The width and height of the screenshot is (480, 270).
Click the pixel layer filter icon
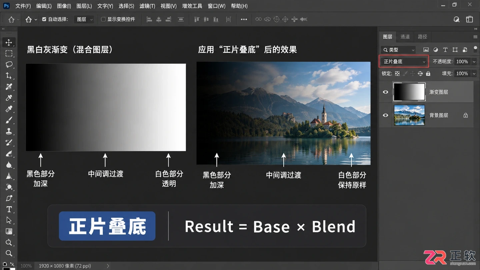click(x=426, y=50)
